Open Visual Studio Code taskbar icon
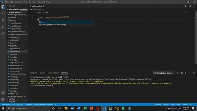 pyautogui.click(x=104, y=108)
